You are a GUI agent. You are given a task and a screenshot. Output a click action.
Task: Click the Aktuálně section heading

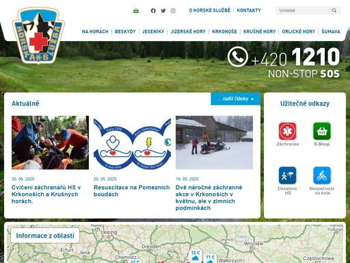(x=25, y=103)
